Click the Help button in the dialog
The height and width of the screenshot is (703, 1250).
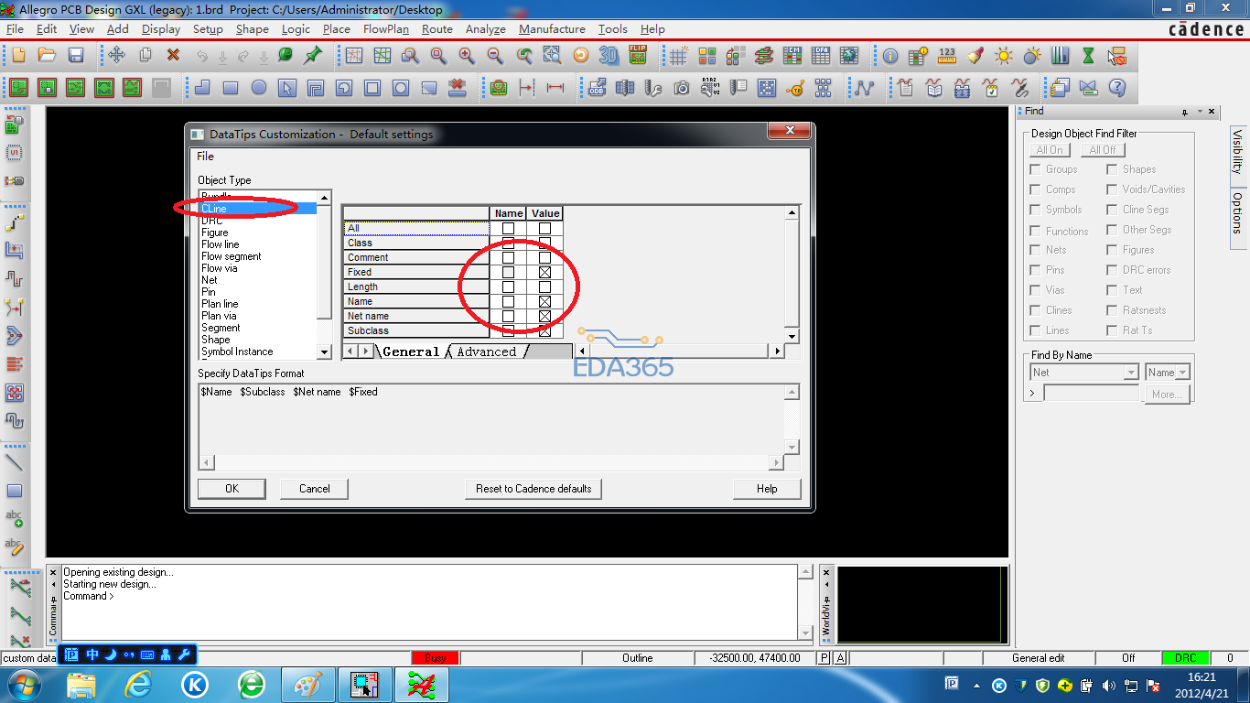click(x=767, y=489)
